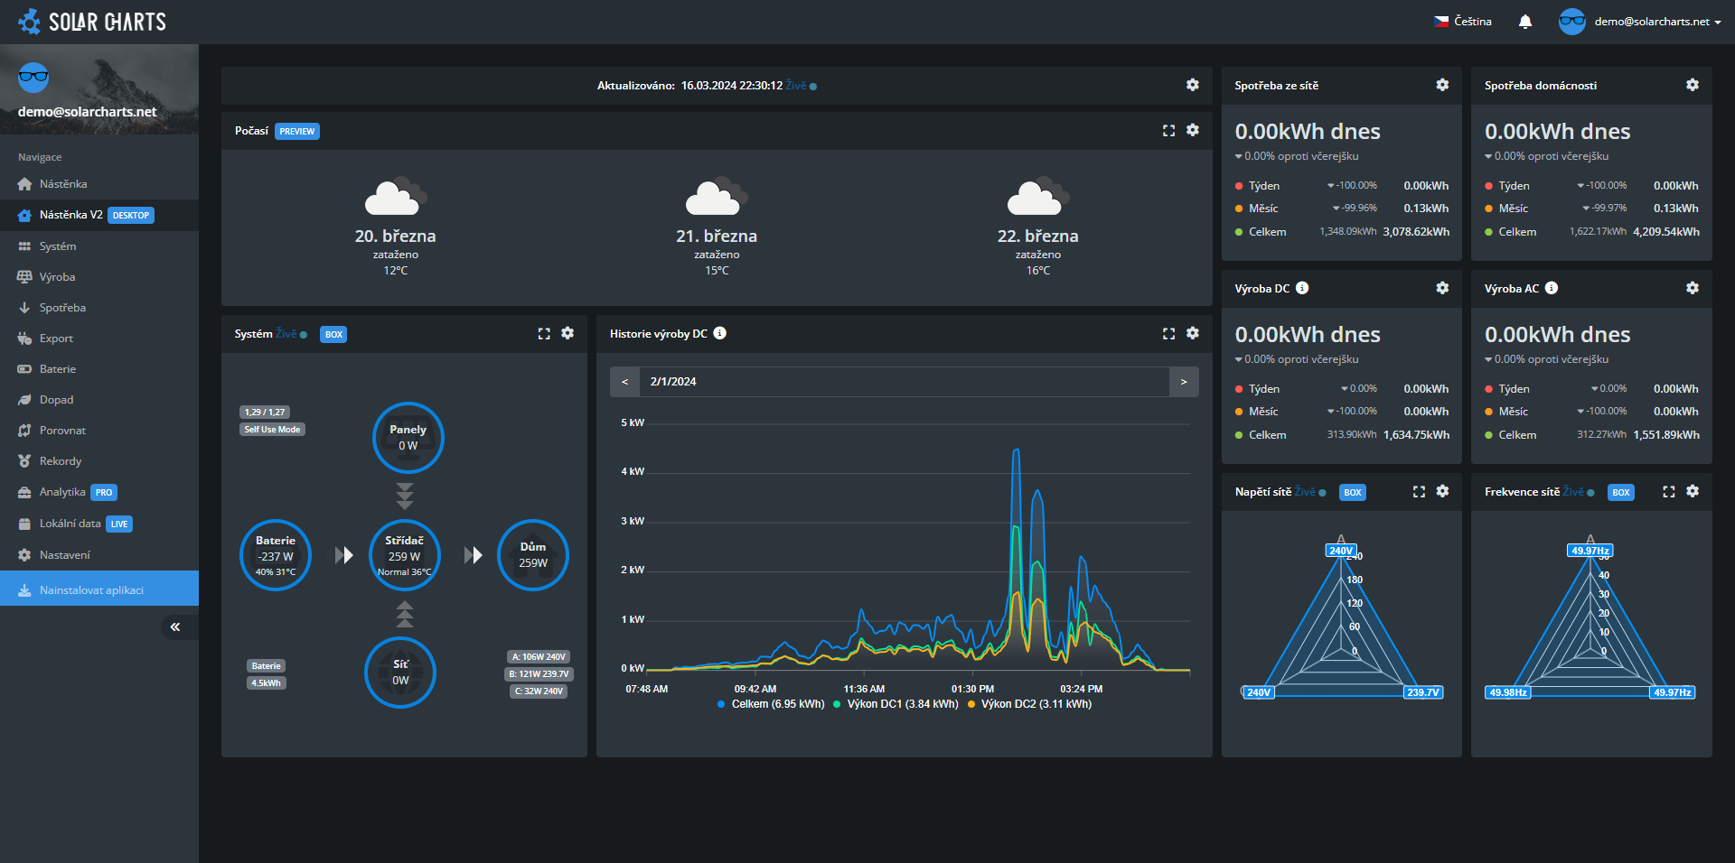The width and height of the screenshot is (1735, 863).
Task: Open settings gear of the Aktualizováno bar
Action: (x=1193, y=85)
